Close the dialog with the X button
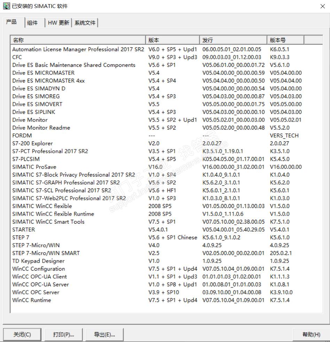 [323, 6]
